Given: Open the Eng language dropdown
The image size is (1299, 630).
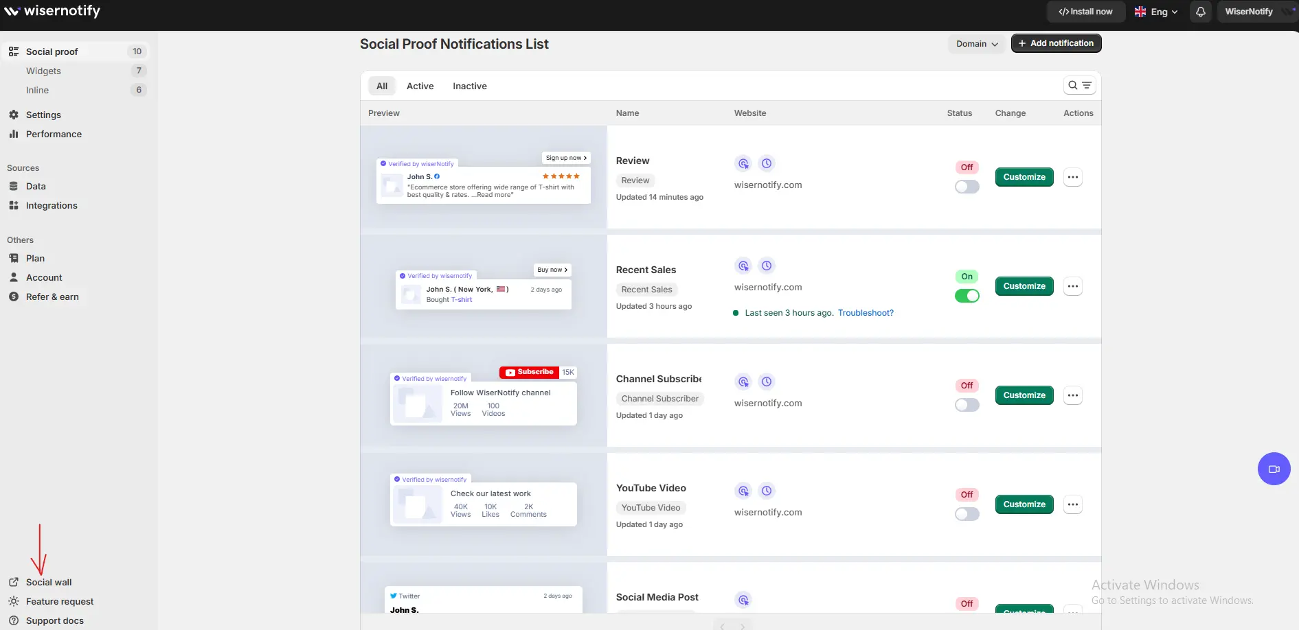Looking at the screenshot, I should click(1156, 12).
